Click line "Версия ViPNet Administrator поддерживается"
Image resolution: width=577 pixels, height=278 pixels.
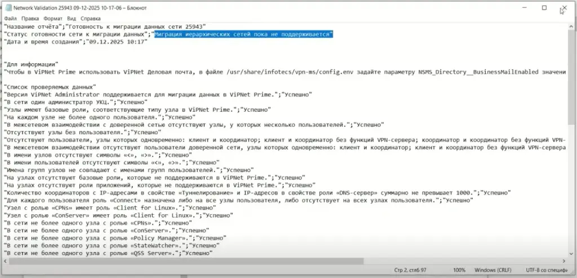158,95
